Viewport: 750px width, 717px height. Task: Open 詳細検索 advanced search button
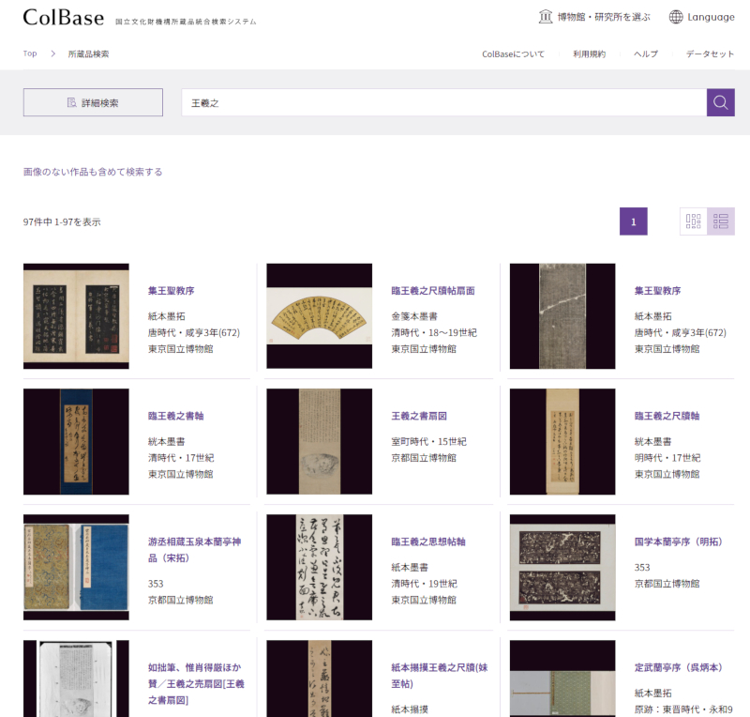click(93, 102)
